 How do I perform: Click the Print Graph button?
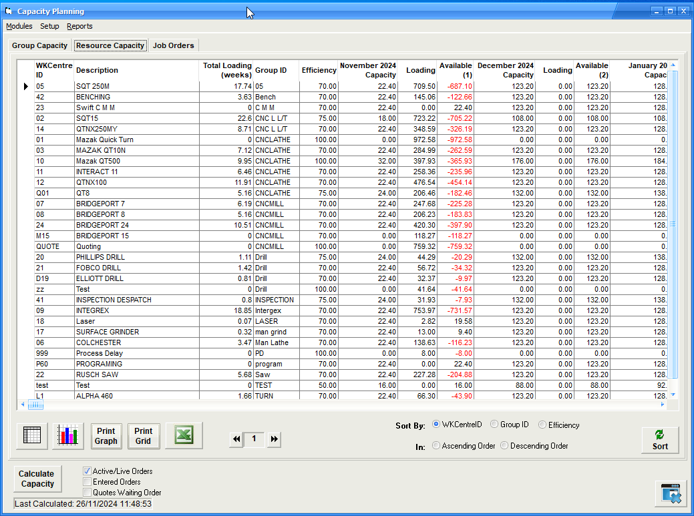coord(106,436)
